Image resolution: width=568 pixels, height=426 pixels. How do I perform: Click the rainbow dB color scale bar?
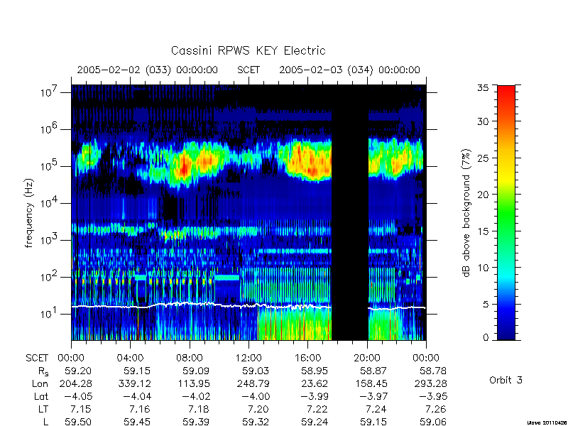(506, 212)
